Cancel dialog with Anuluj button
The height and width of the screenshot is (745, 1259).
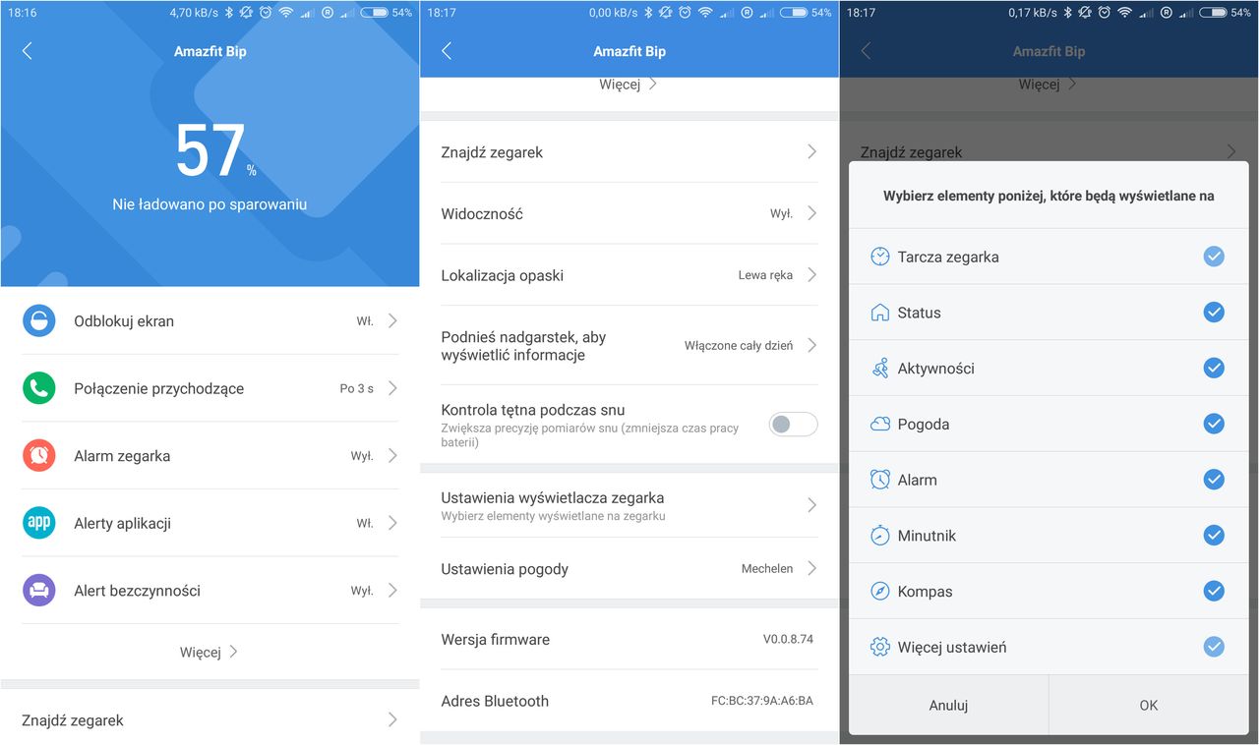[x=948, y=705]
